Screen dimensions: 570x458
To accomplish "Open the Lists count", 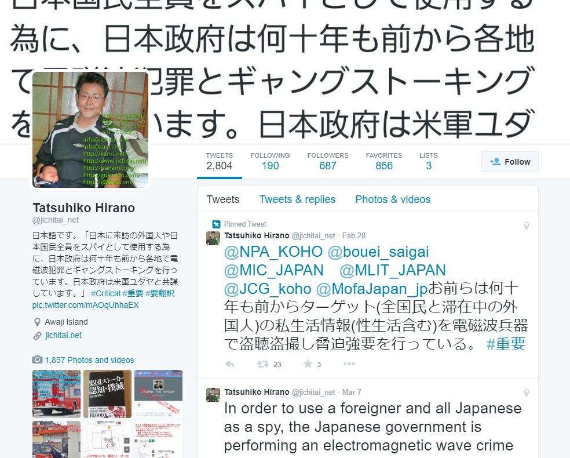I will click(429, 161).
